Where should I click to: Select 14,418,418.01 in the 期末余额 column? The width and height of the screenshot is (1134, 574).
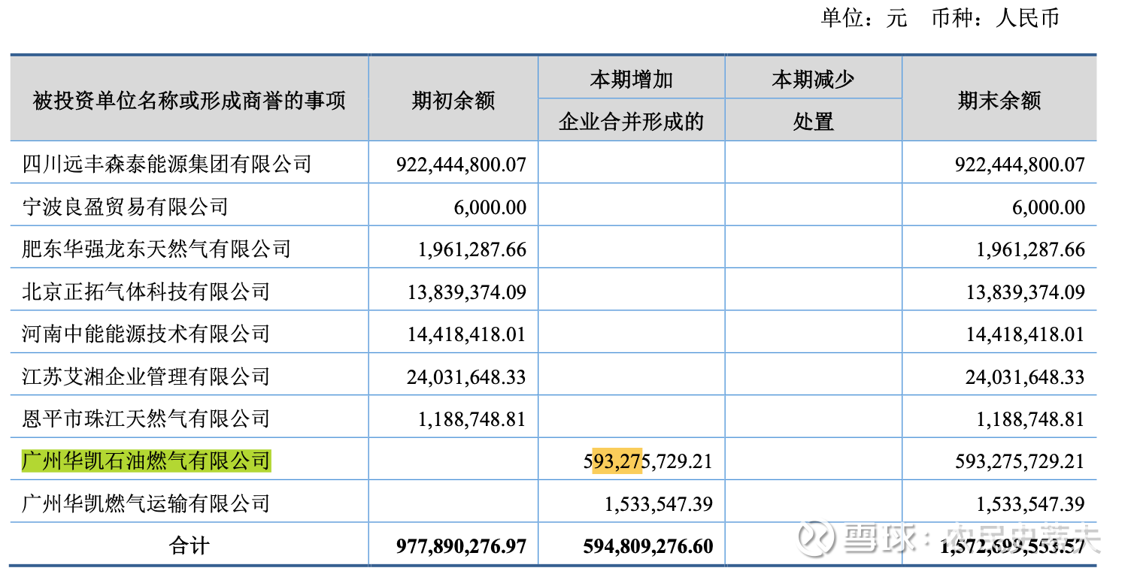point(1026,334)
